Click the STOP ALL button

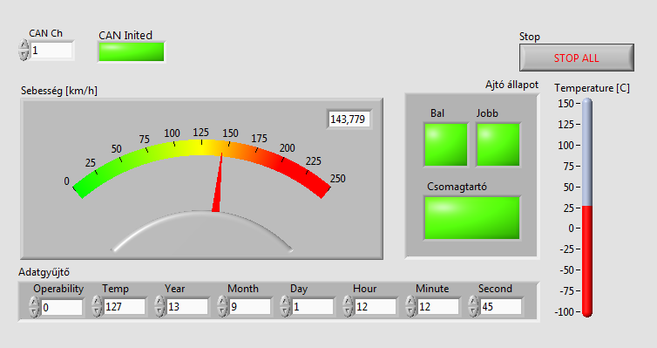pos(577,58)
